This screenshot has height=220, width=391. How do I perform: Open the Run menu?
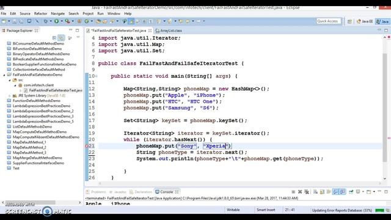tap(100, 13)
